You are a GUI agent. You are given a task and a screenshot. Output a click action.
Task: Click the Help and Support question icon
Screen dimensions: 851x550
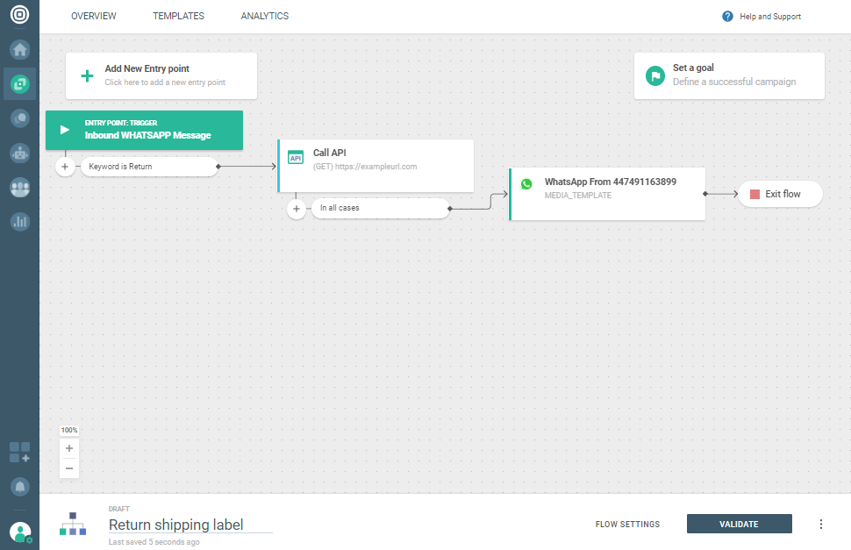[x=727, y=17]
